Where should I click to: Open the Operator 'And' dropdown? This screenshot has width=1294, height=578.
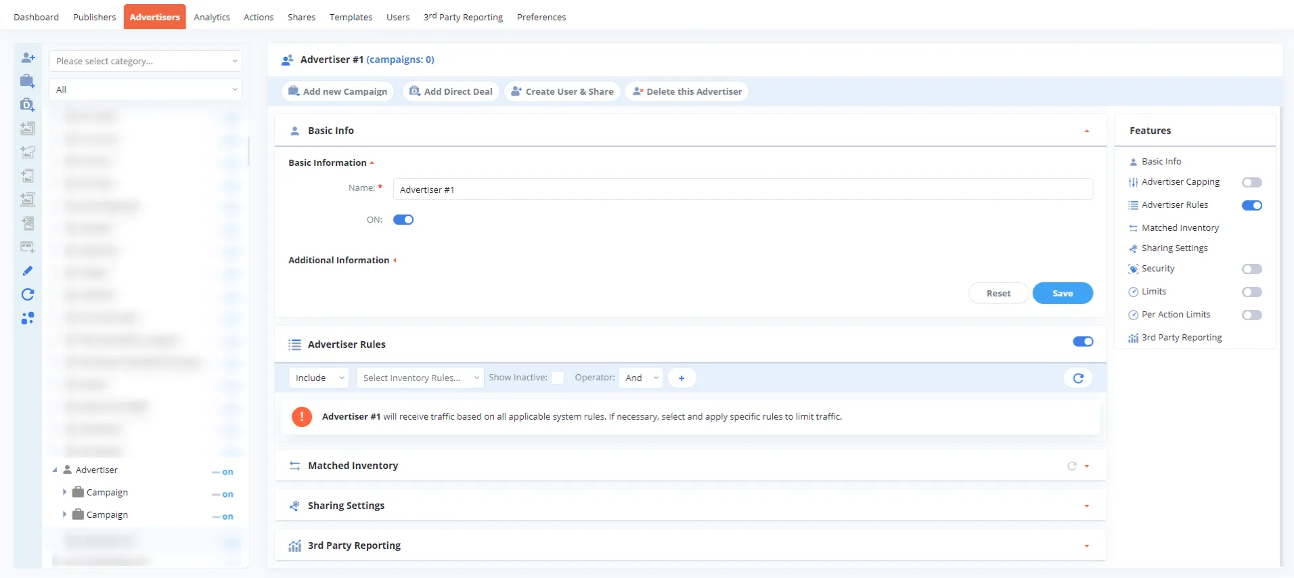[x=641, y=378]
